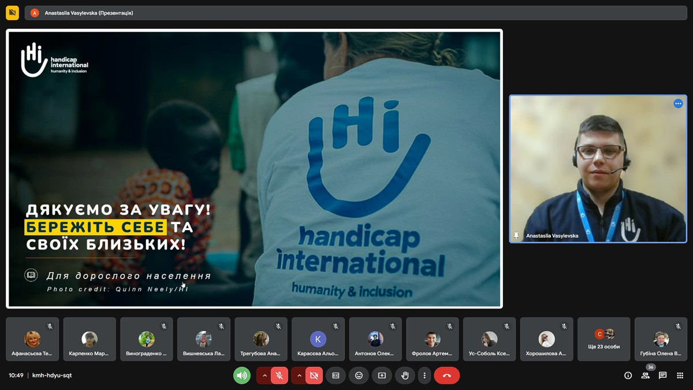Click the muted mic icon on Афанасьєва tile

click(x=50, y=326)
